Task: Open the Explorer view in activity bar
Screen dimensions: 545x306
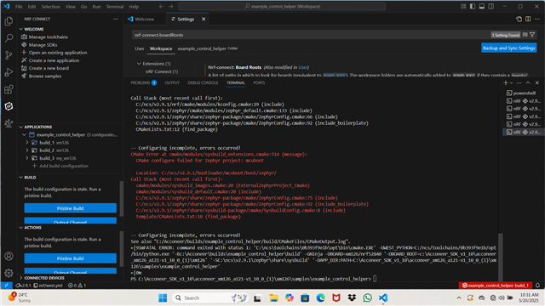Action: click(x=9, y=21)
